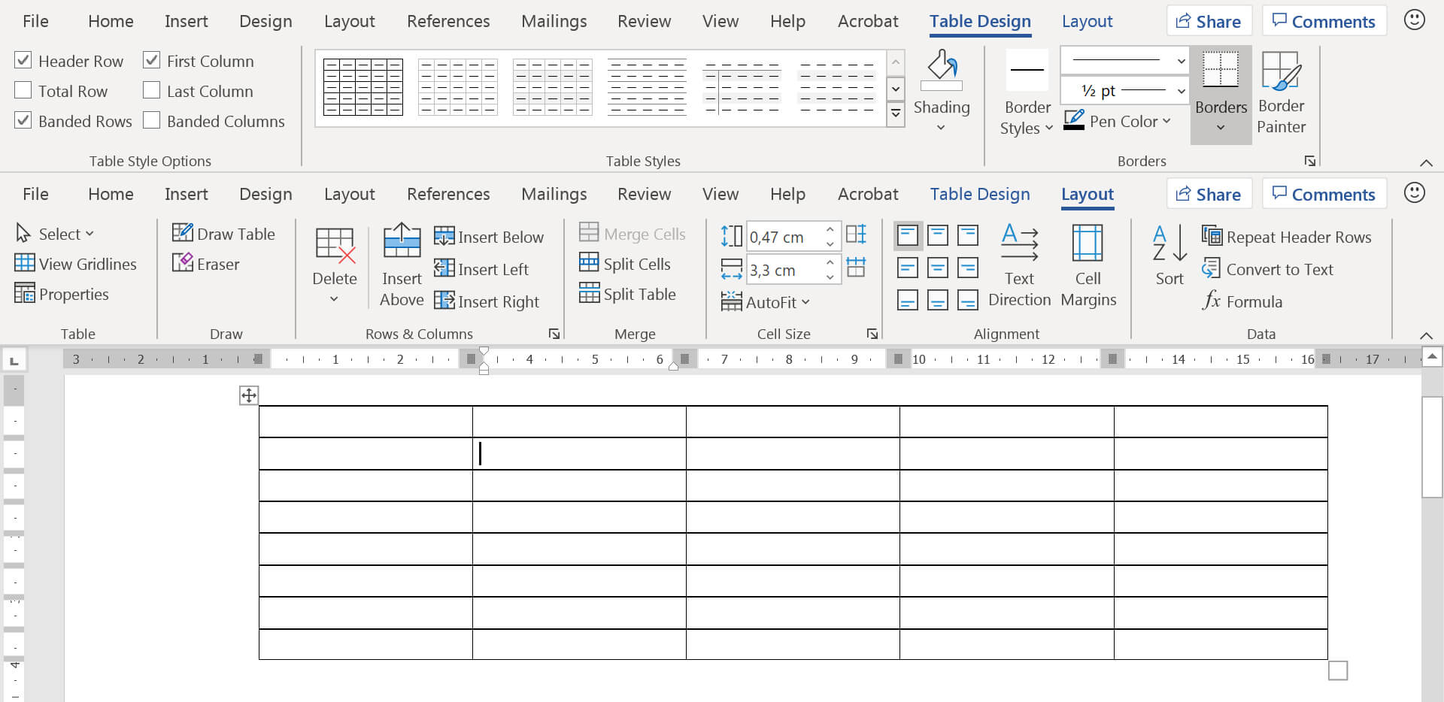Select the first table style thumbnail with full grid
Image resolution: width=1444 pixels, height=702 pixels.
tap(363, 87)
